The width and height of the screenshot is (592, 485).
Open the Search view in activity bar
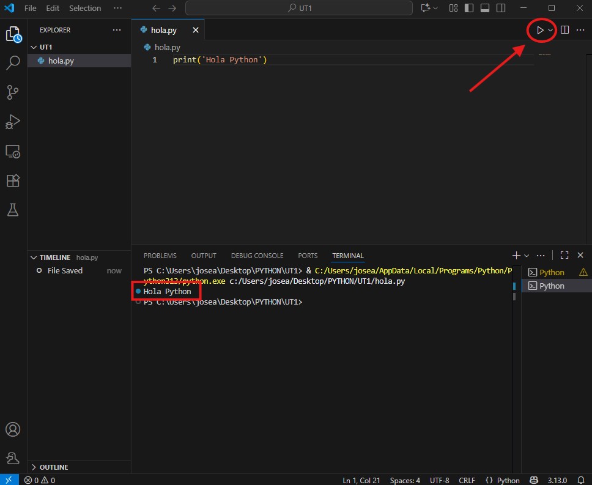pos(13,63)
